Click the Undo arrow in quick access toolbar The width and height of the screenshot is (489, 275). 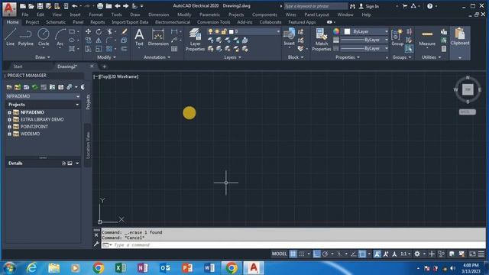click(75, 6)
